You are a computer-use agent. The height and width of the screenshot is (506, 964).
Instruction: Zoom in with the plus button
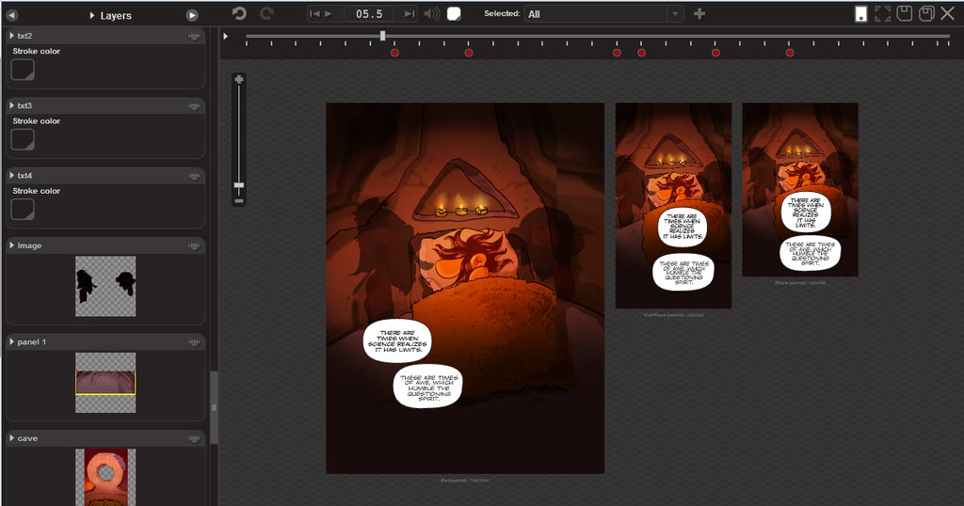click(x=239, y=79)
